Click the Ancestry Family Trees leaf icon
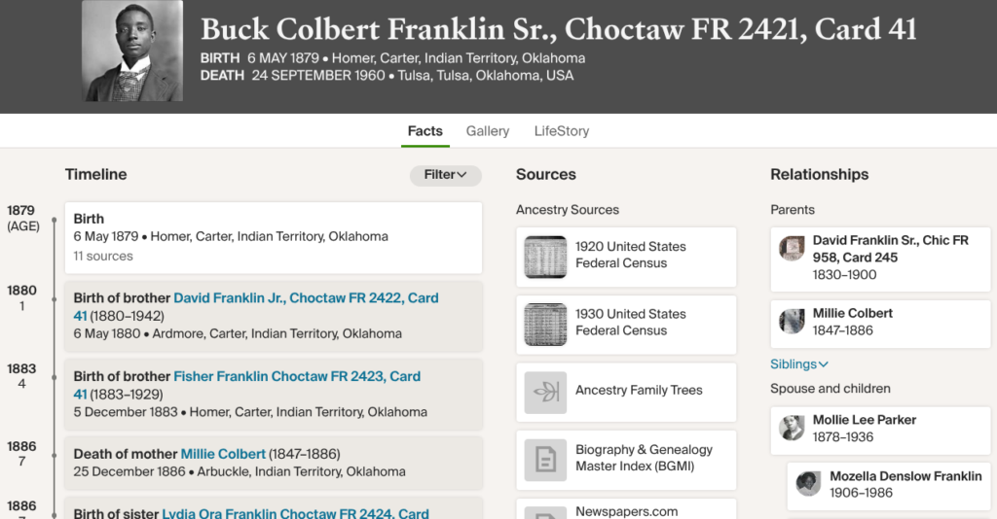 pos(545,392)
